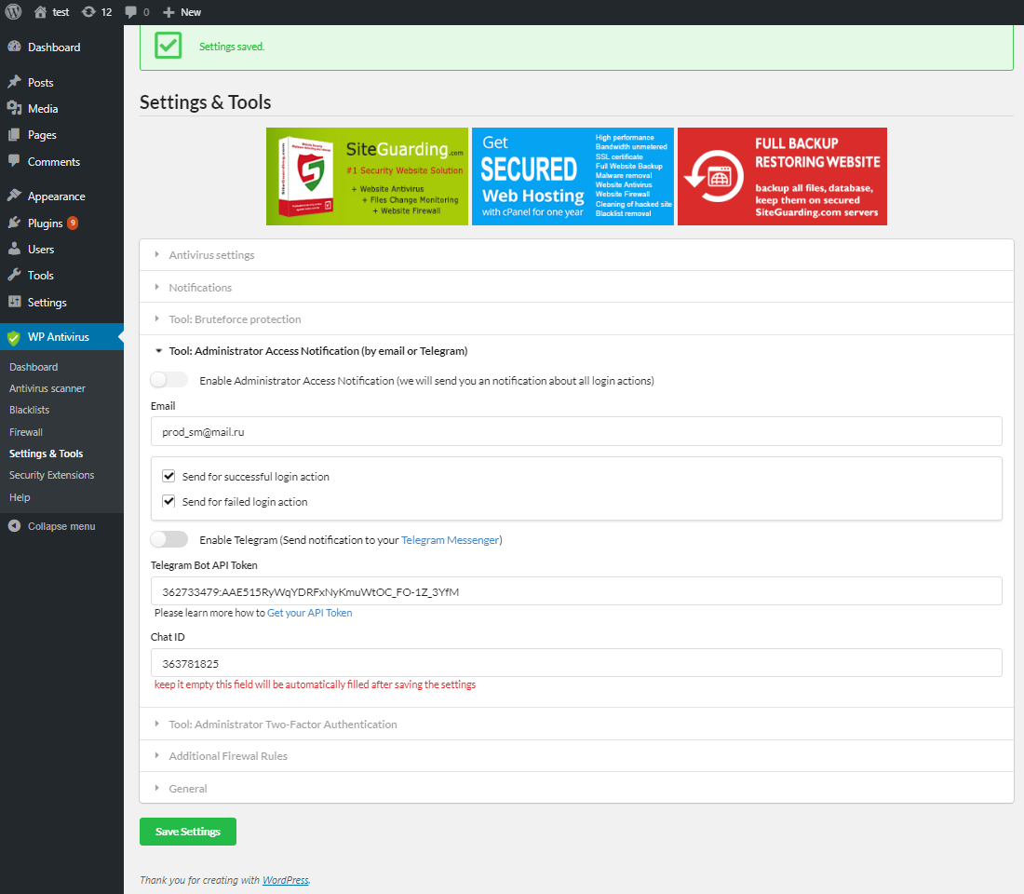
Task: Click the Settings sliders icon in sidebar
Action: coord(14,302)
